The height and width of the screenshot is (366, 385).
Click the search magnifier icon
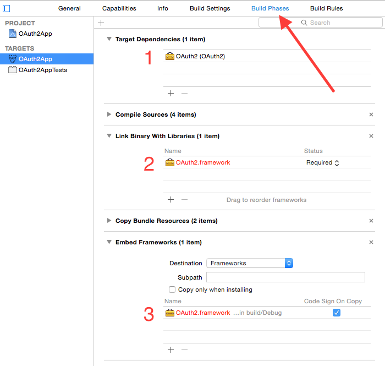pyautogui.click(x=304, y=23)
